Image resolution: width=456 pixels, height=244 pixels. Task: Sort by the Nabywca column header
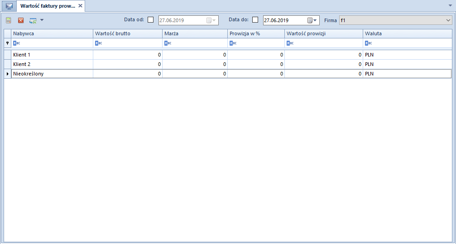click(52, 33)
